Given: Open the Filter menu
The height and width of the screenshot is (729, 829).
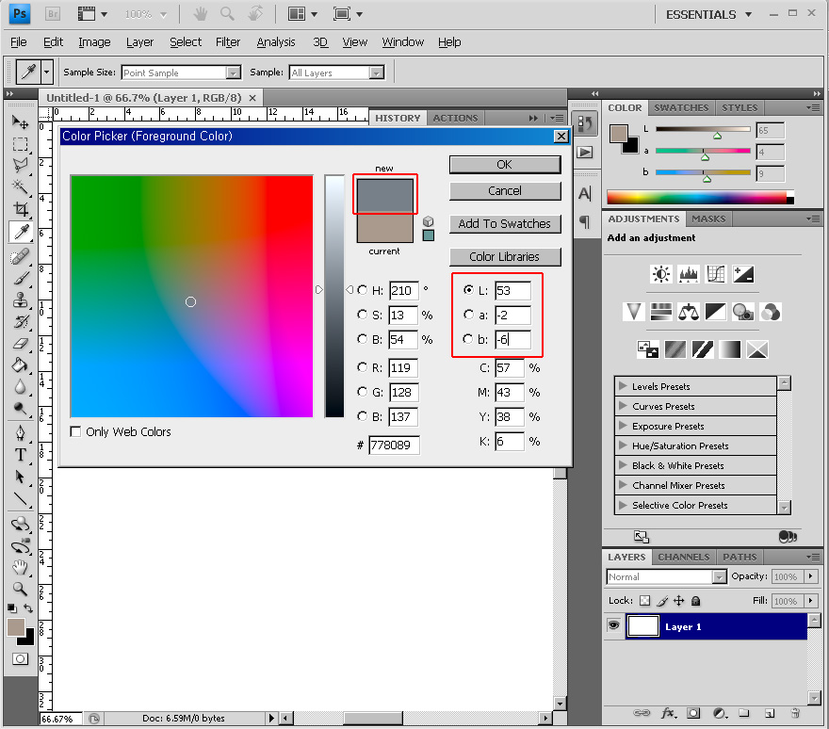Looking at the screenshot, I should [228, 42].
